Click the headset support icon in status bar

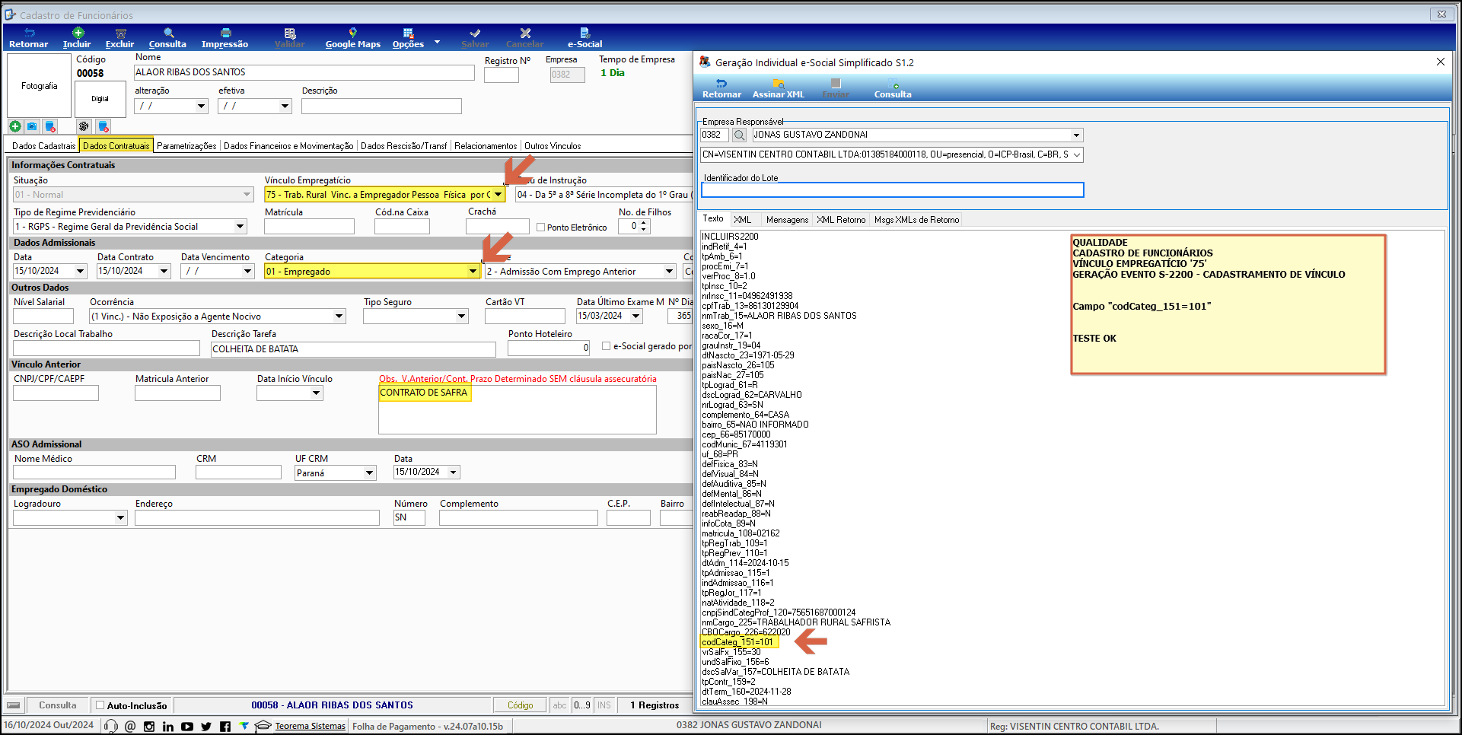click(x=111, y=726)
